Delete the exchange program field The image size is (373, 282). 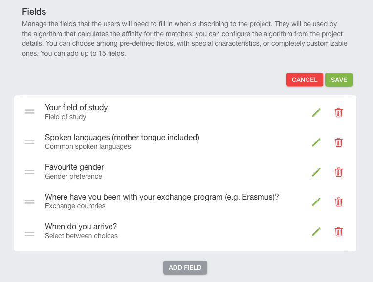pos(338,202)
